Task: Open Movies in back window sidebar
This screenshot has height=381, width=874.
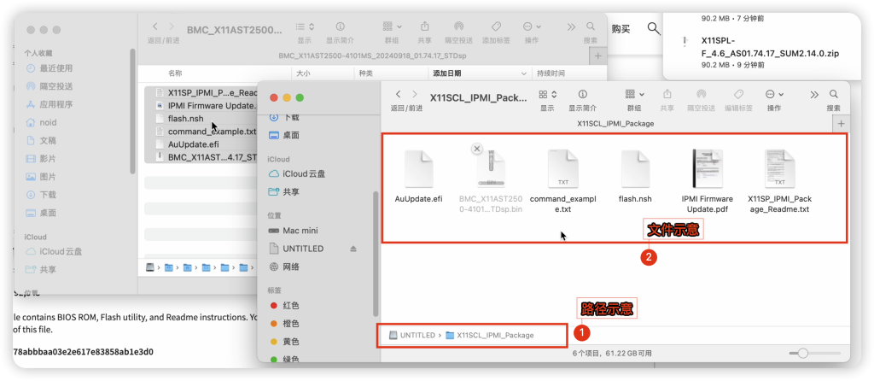Action: tap(41, 158)
